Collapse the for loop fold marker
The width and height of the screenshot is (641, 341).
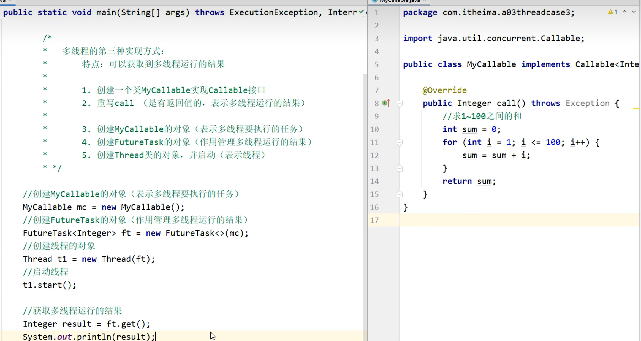[400, 142]
